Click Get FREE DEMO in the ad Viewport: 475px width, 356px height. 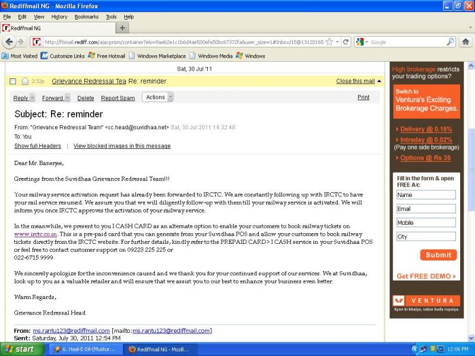[x=426, y=276]
